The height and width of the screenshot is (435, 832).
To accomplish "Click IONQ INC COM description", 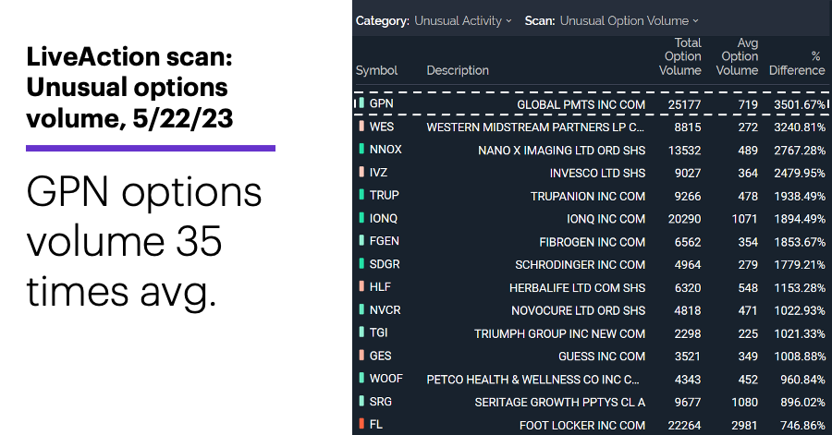I will point(606,219).
